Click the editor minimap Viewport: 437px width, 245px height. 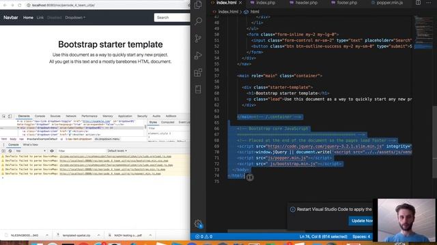coord(423,33)
